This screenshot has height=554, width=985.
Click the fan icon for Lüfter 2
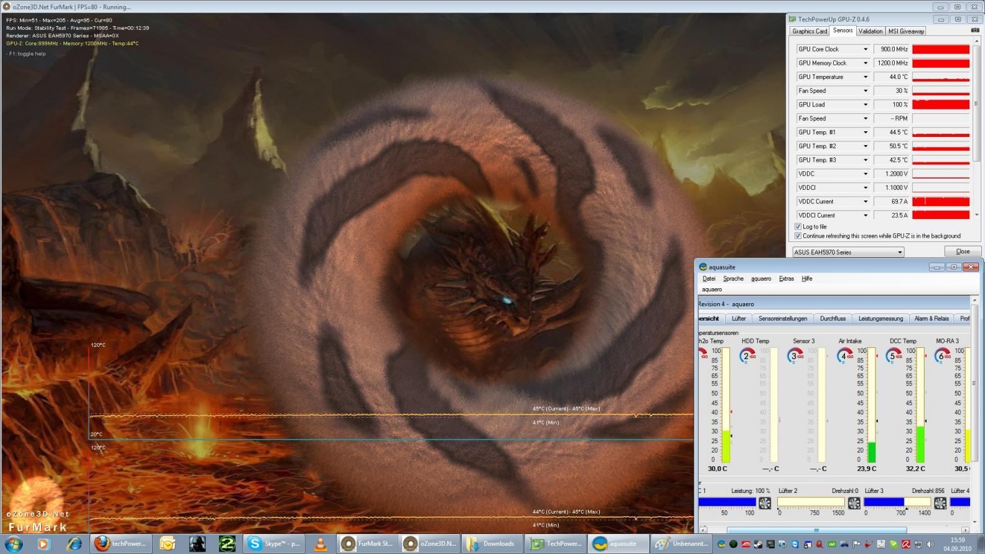point(854,503)
